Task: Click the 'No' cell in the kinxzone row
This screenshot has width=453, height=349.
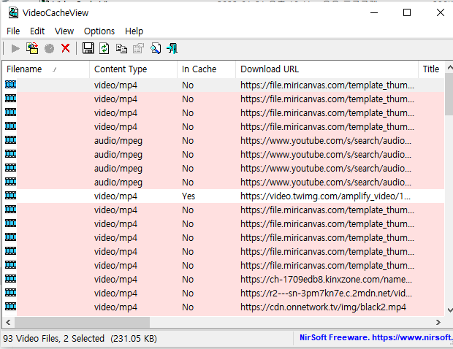Action: point(188,279)
